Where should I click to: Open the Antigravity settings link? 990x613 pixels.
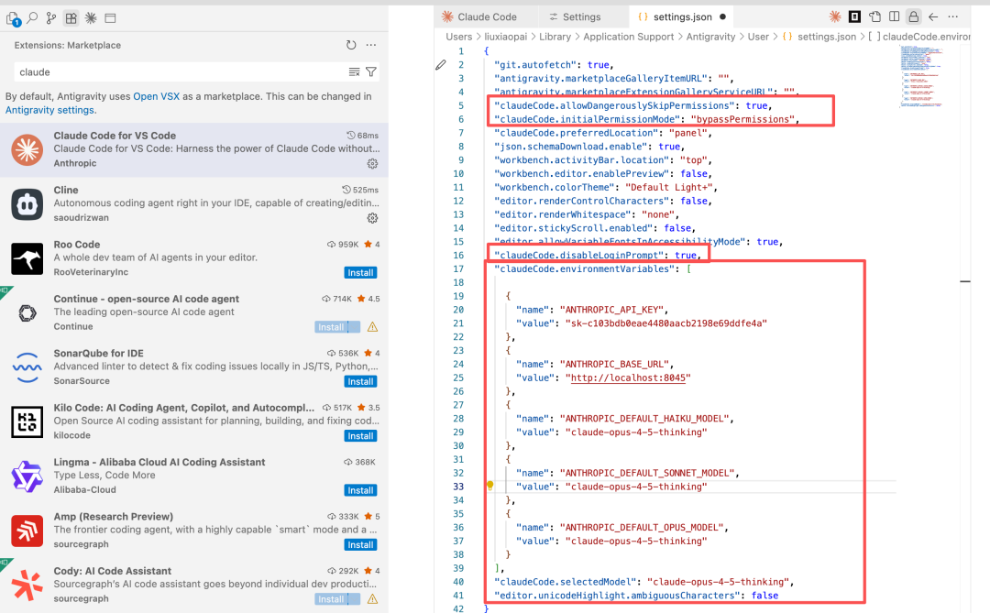(50, 110)
